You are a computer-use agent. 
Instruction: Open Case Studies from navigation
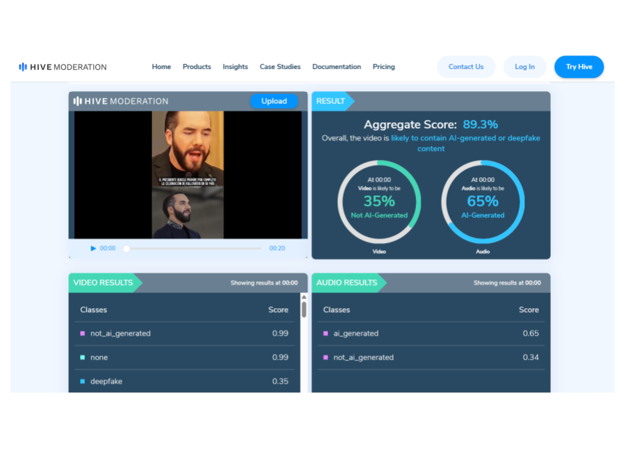click(x=280, y=67)
